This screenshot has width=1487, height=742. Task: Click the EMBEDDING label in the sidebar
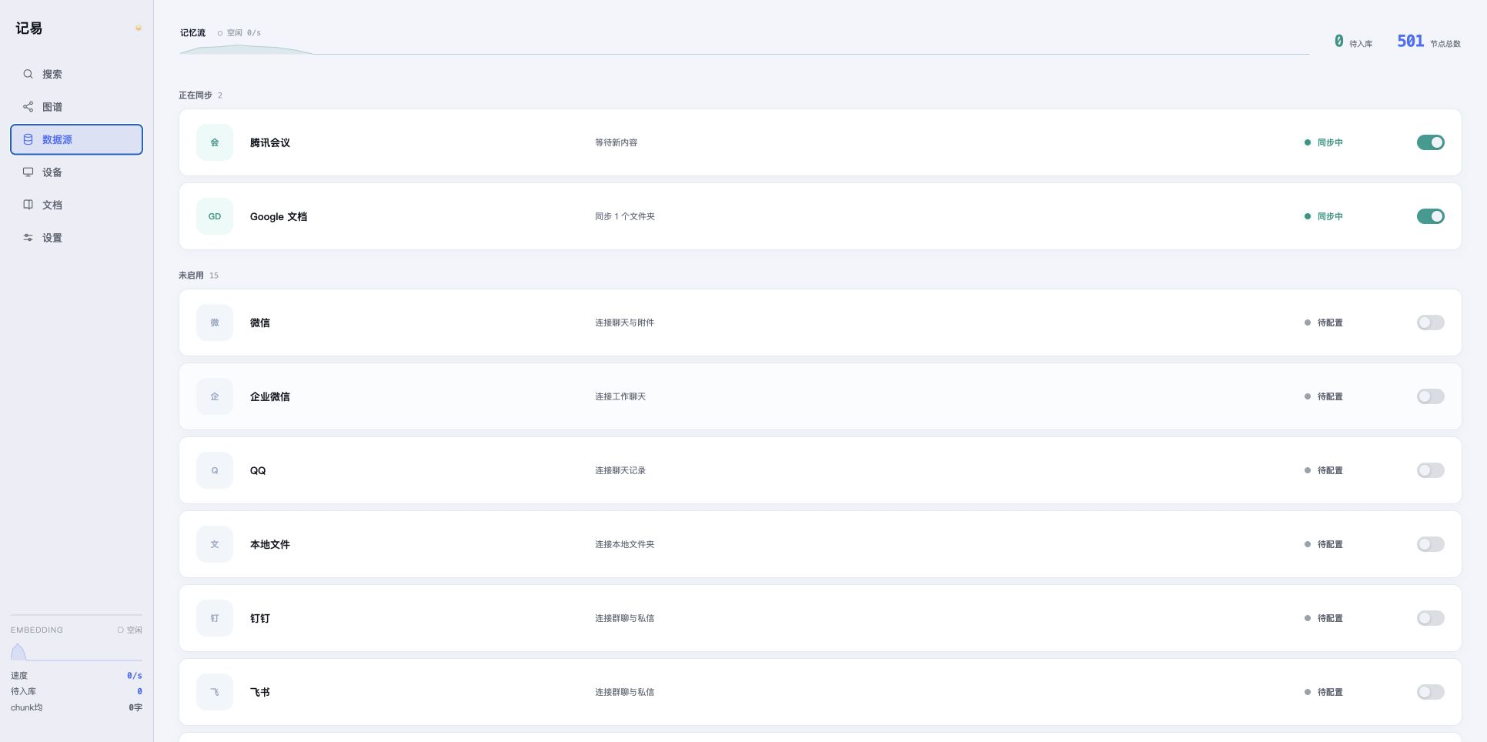37,630
